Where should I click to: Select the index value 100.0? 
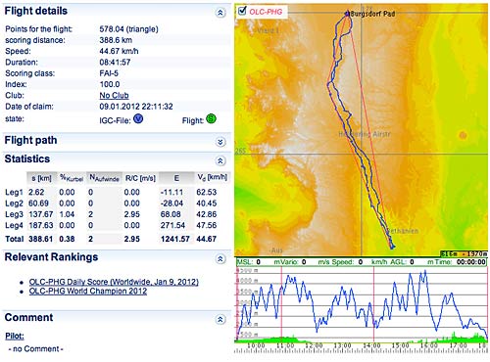110,84
